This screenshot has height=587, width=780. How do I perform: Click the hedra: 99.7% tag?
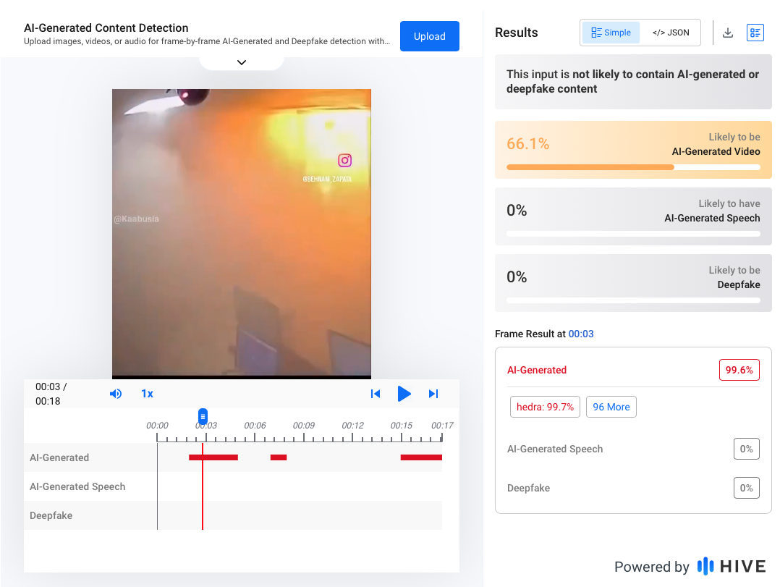(545, 407)
